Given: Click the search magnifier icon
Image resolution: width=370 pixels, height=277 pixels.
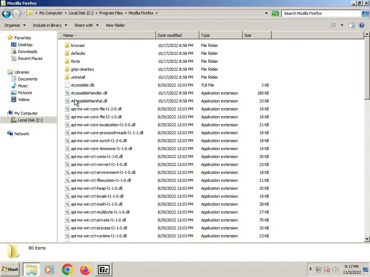Looking at the screenshot, I should [365, 13].
